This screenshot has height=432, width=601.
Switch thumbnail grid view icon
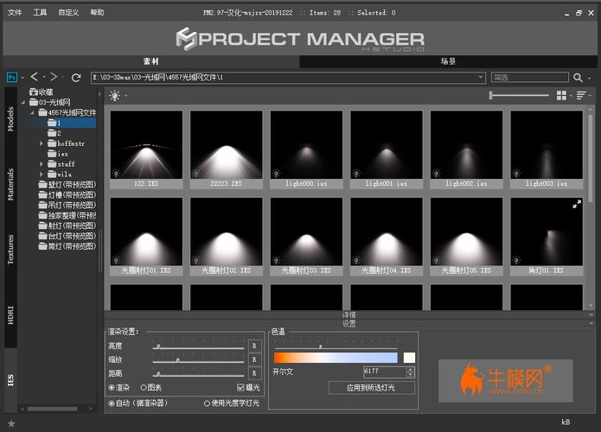(x=561, y=95)
